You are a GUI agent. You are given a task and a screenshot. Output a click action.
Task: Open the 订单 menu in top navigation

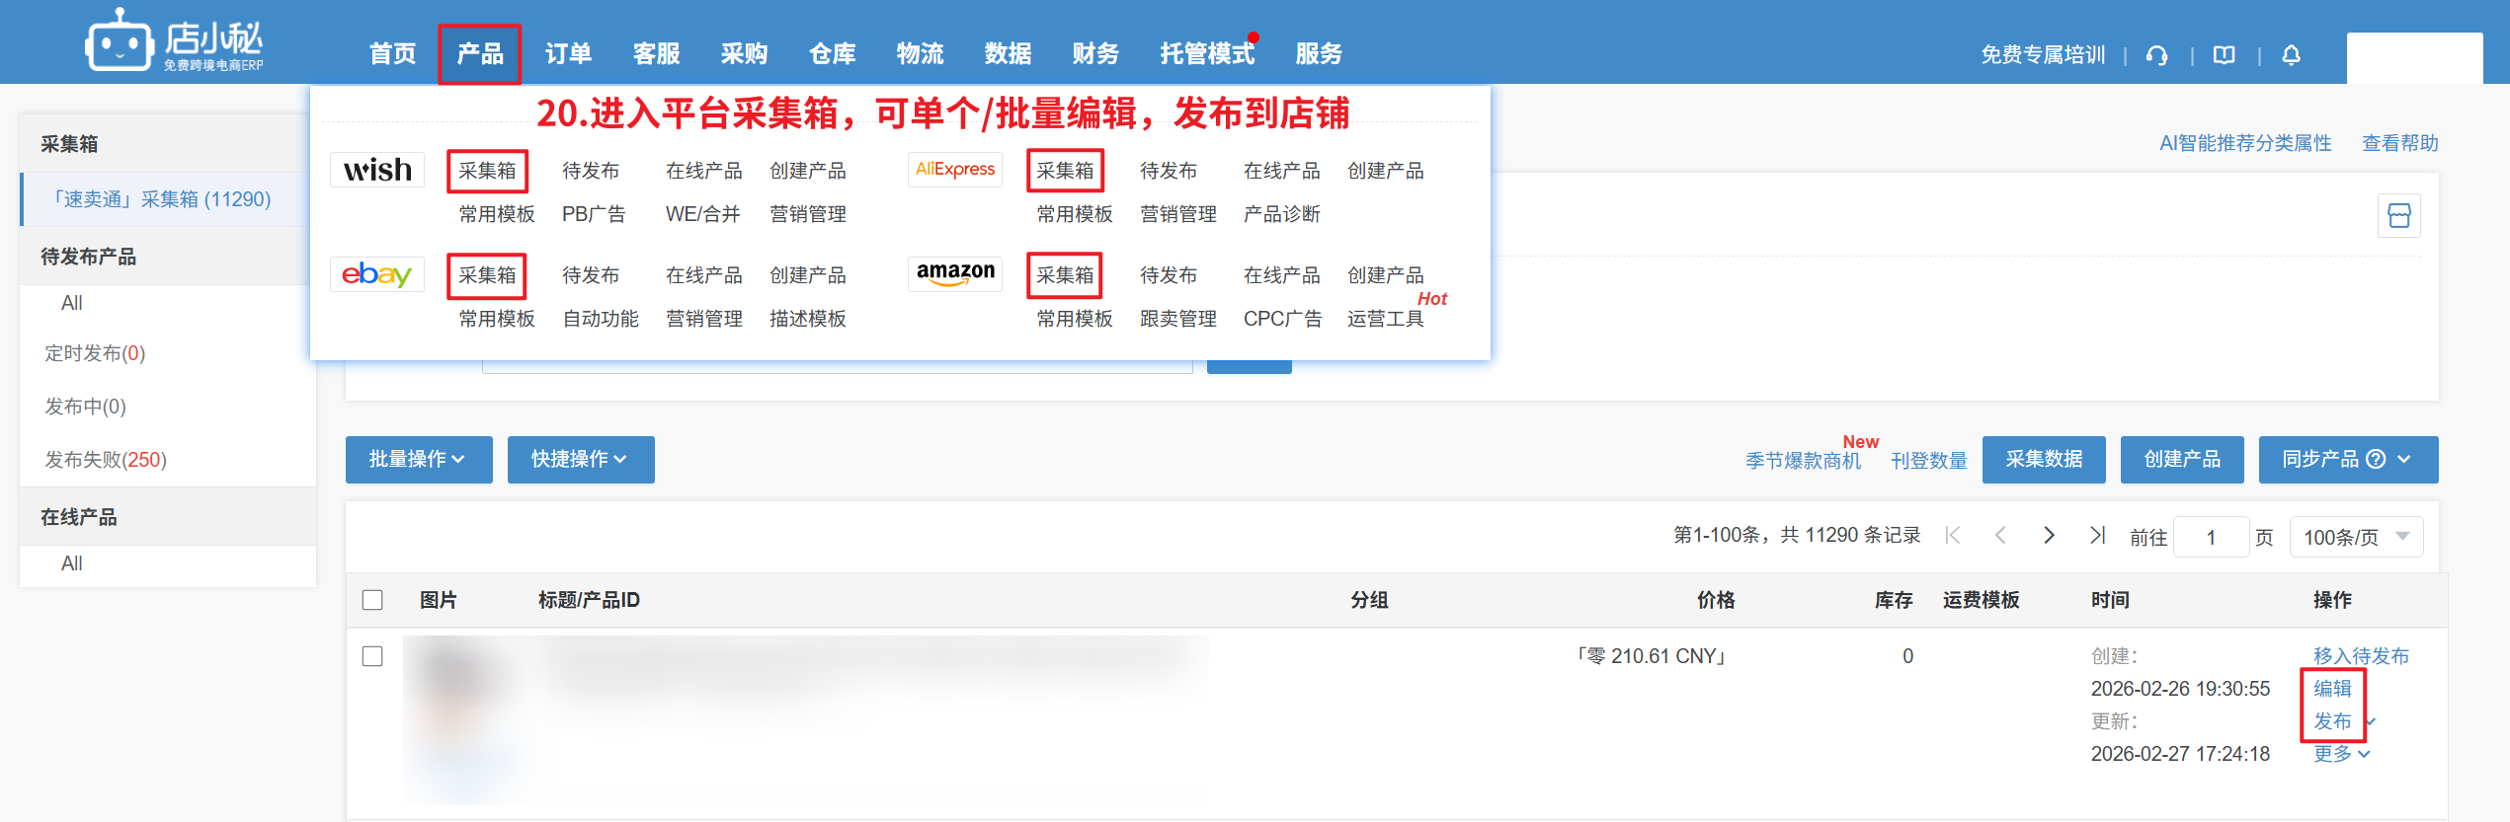(x=568, y=54)
